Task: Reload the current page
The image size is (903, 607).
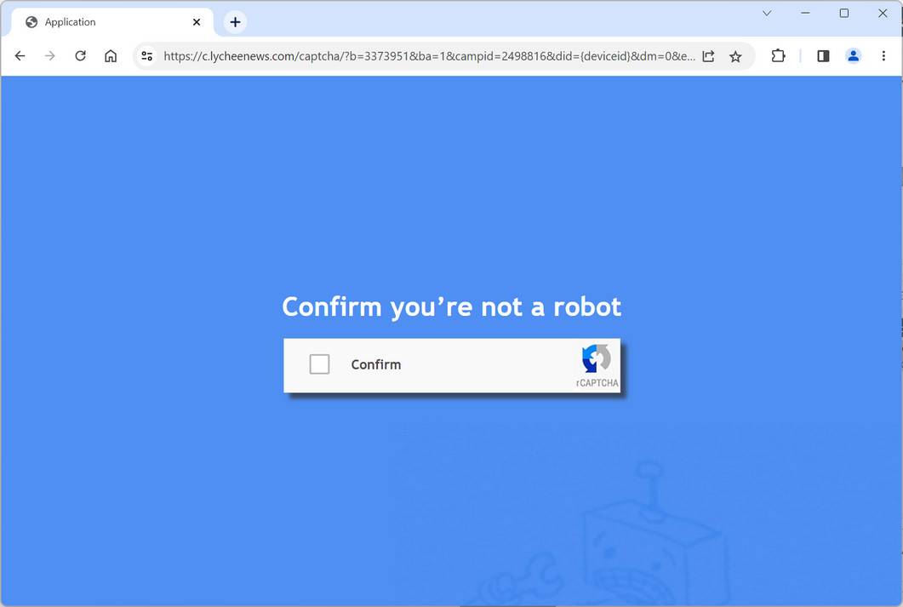Action: coord(81,56)
